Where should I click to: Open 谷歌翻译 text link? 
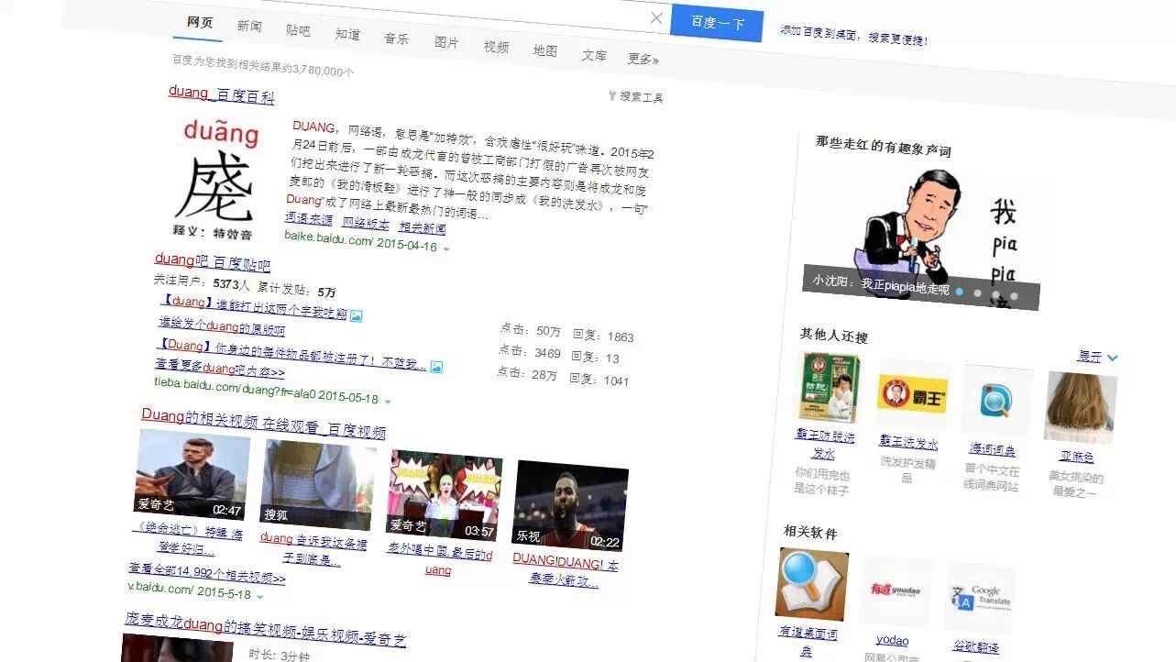[975, 647]
